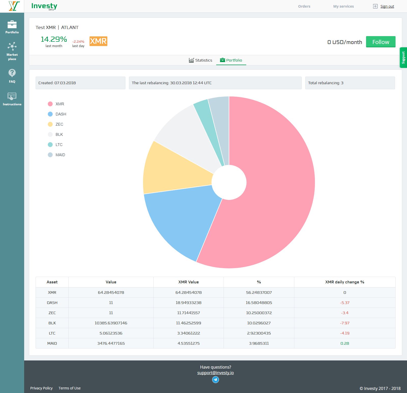Click the Asset column header
This screenshot has width=407, height=393.
(x=52, y=282)
